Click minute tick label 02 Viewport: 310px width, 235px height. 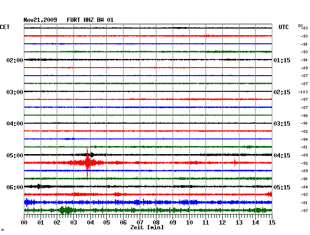click(x=57, y=223)
